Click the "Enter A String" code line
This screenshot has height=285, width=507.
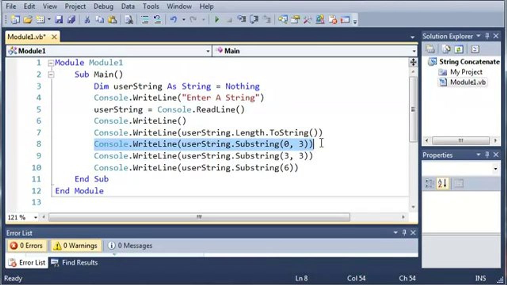pos(179,97)
